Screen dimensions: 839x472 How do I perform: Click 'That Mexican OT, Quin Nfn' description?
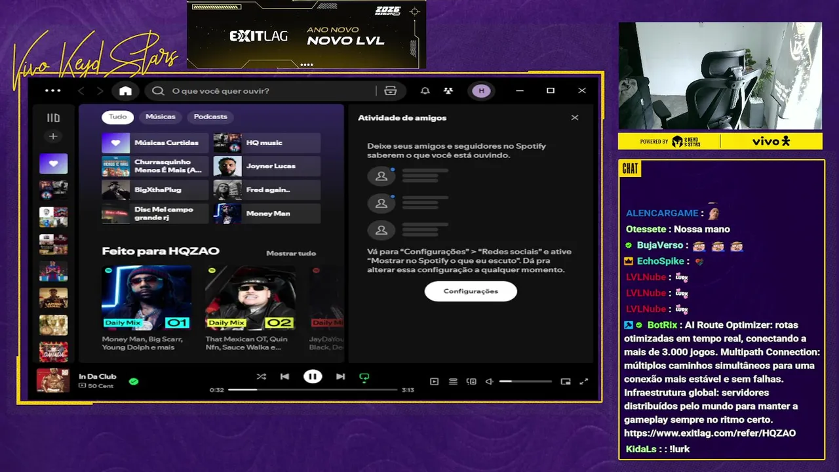click(246, 343)
